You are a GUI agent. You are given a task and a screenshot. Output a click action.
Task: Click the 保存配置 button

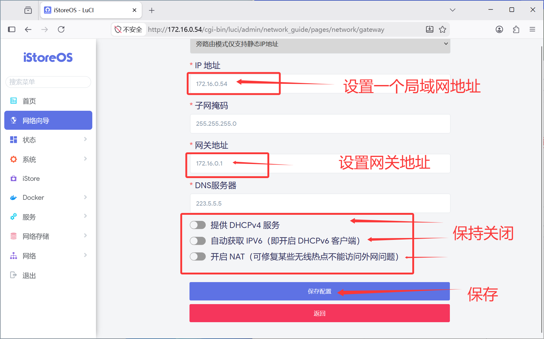pos(320,291)
